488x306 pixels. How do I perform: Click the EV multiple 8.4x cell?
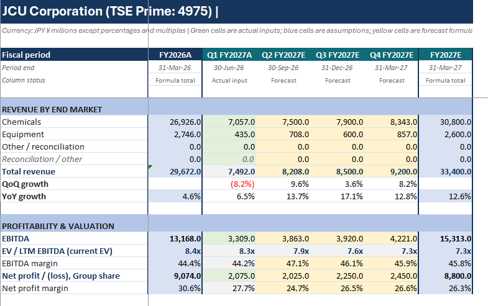click(175, 251)
